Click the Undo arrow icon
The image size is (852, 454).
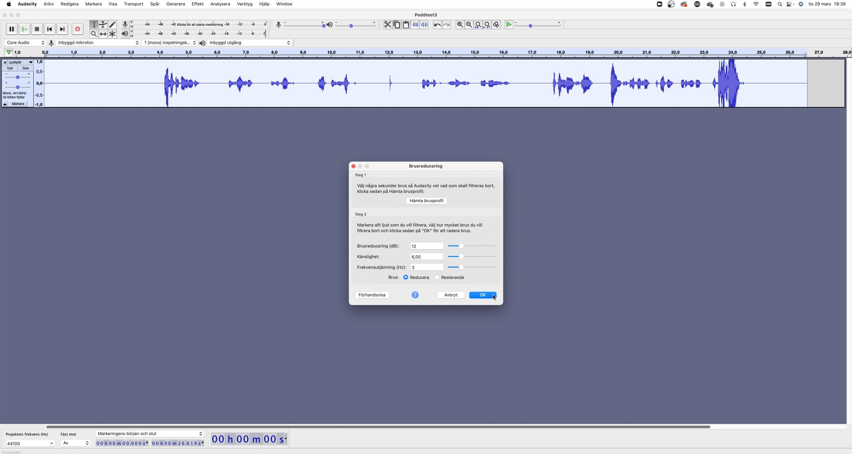point(437,25)
